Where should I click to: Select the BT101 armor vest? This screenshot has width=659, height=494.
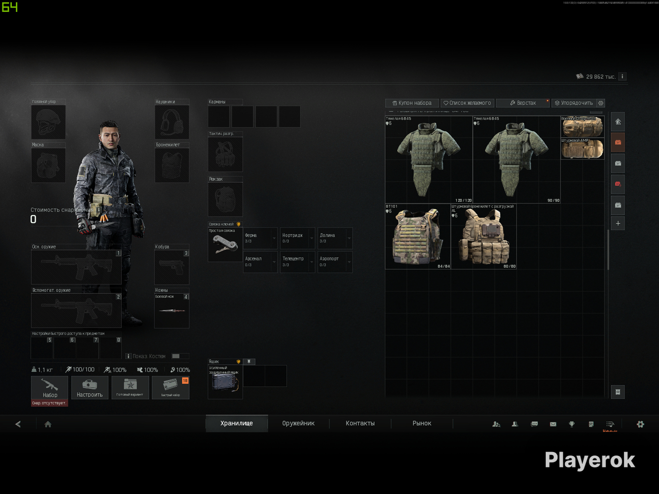418,237
